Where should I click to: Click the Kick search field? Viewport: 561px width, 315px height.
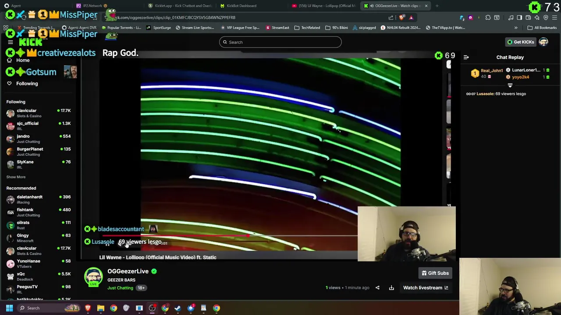pyautogui.click(x=280, y=42)
